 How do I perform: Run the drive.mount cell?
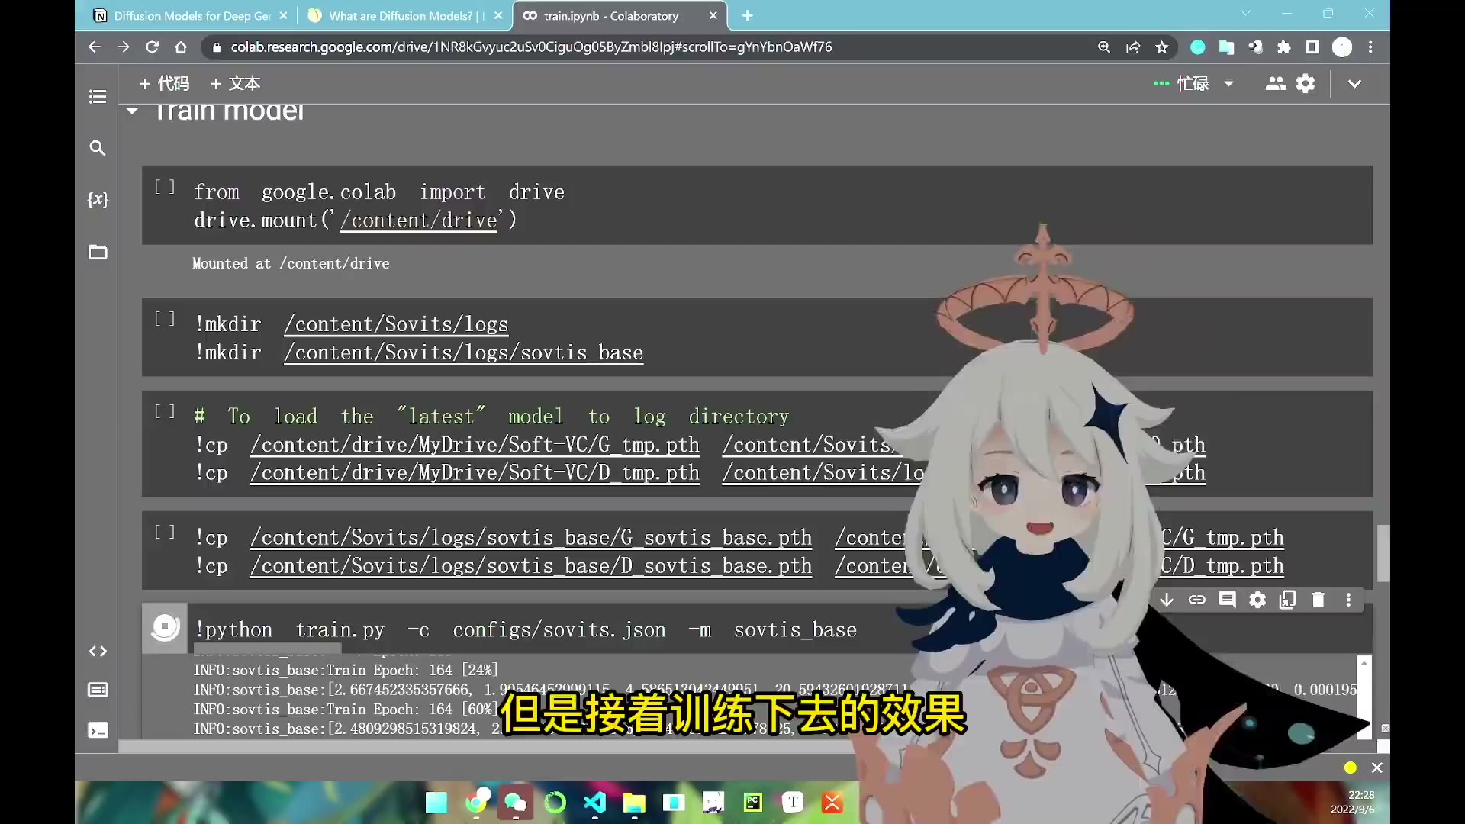pyautogui.click(x=165, y=187)
